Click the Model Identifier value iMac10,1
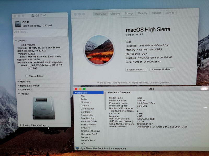 click(142, 101)
